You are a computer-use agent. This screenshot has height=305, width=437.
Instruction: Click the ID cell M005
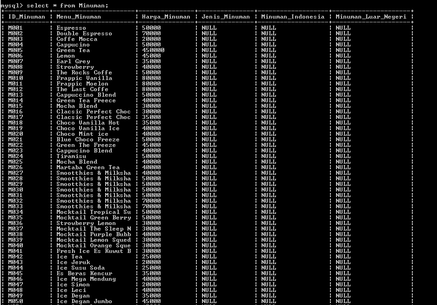[x=15, y=50]
